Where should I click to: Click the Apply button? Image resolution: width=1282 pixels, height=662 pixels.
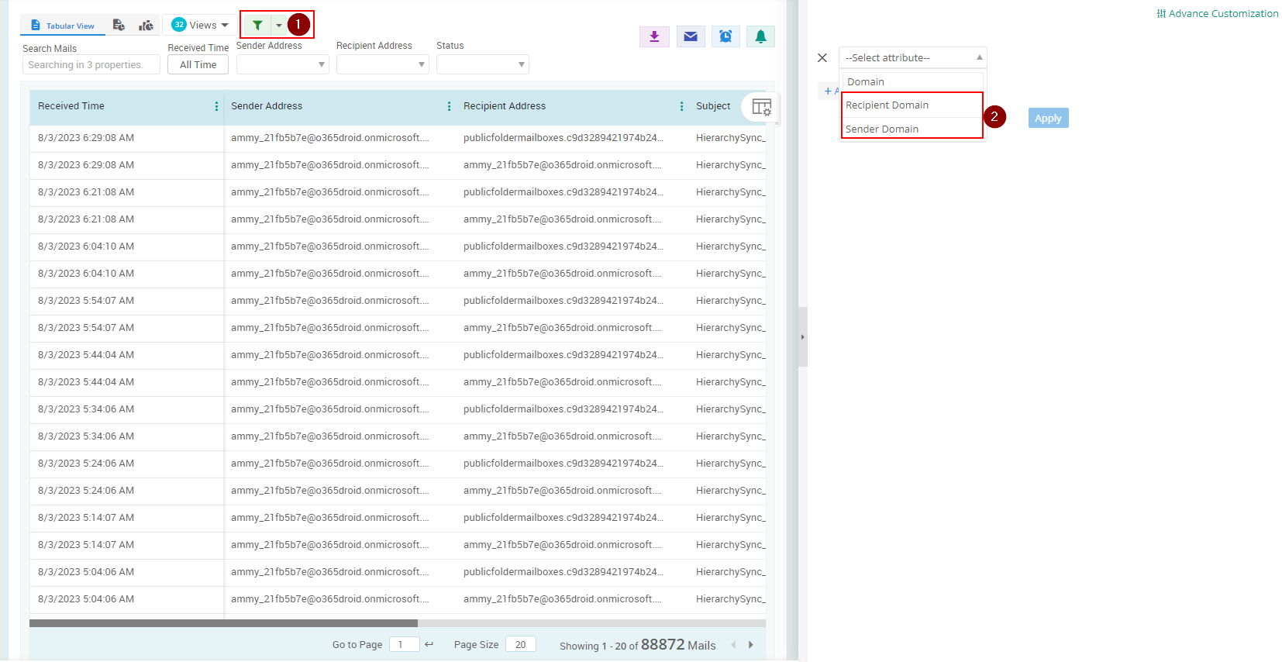pyautogui.click(x=1048, y=118)
